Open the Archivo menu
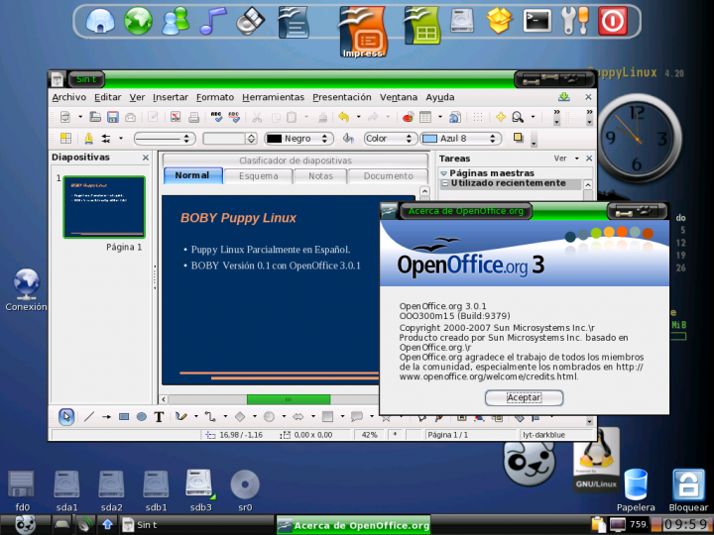This screenshot has height=535, width=714. pyautogui.click(x=68, y=97)
